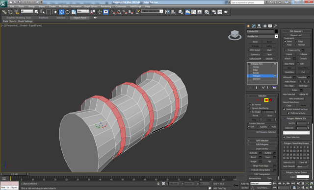Uncheck Delete Isolated Vertices
314x190 pixels.
click(284, 109)
